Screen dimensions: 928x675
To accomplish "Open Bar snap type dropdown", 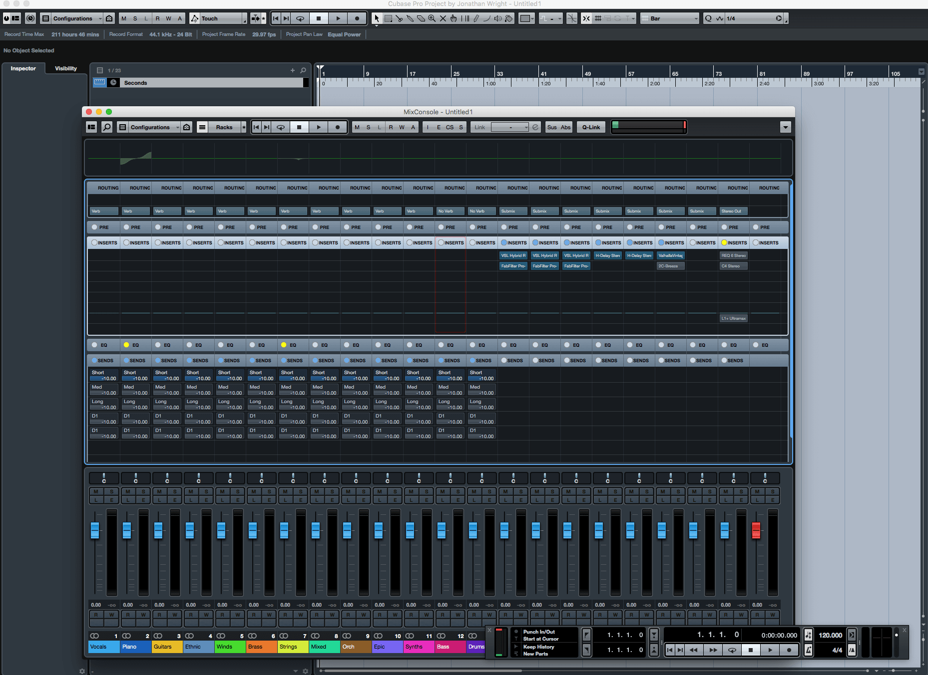I will 670,18.
